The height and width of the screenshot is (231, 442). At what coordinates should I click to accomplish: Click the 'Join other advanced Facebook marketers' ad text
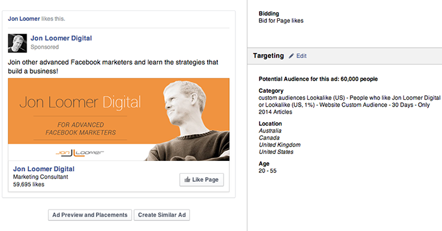(x=113, y=67)
